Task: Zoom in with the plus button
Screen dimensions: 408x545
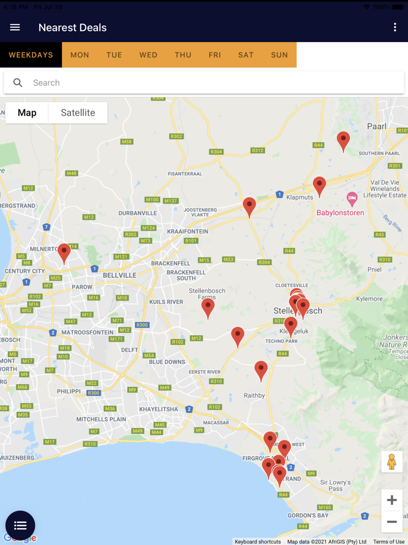Action: click(x=392, y=500)
